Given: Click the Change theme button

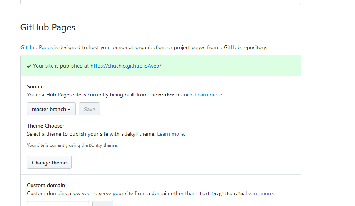Looking at the screenshot, I should point(49,162).
